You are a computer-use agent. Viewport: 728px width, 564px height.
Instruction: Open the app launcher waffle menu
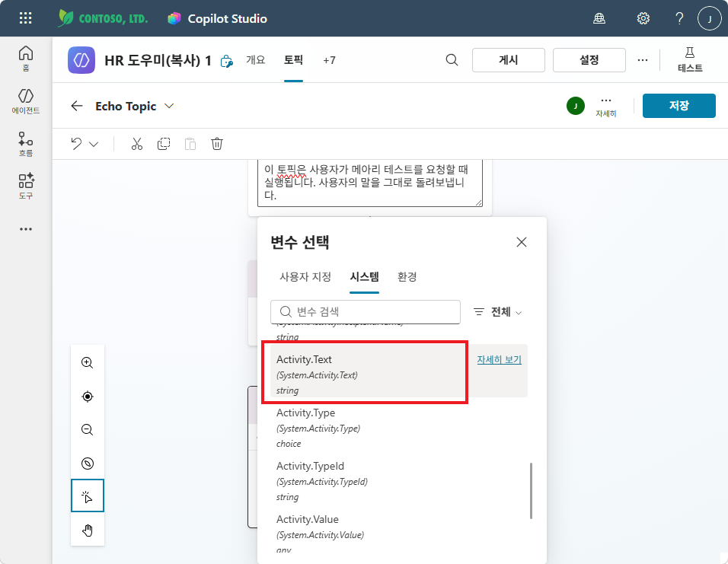[x=26, y=18]
